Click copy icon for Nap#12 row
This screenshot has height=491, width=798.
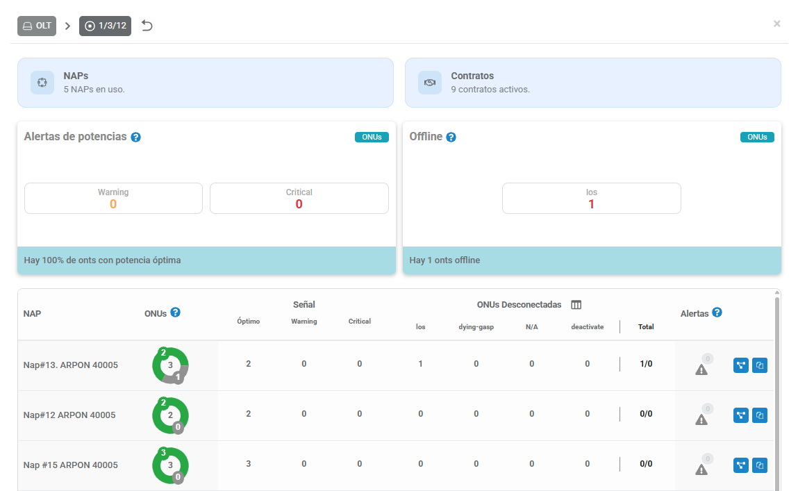tap(760, 415)
